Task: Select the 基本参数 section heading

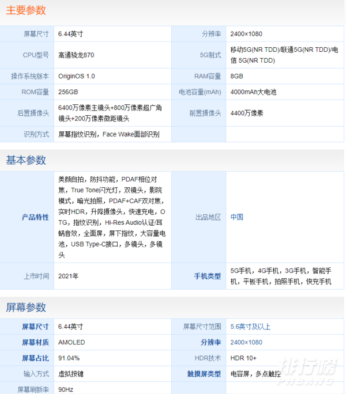Action: (x=26, y=160)
